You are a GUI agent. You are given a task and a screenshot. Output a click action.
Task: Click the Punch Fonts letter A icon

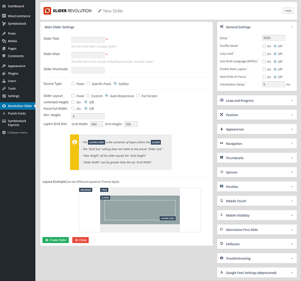click(4, 113)
